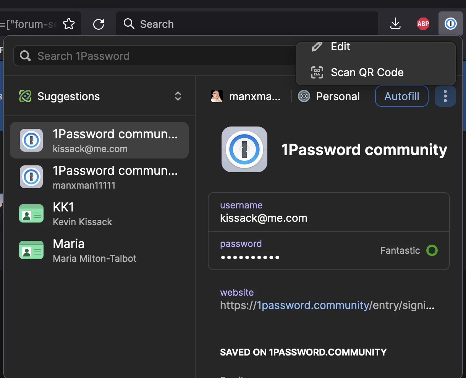Click the Scan QR Code icon

[317, 72]
